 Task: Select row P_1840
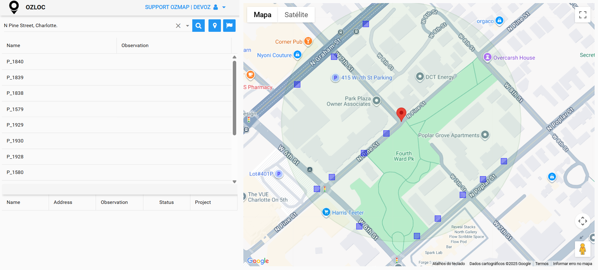tap(117, 62)
